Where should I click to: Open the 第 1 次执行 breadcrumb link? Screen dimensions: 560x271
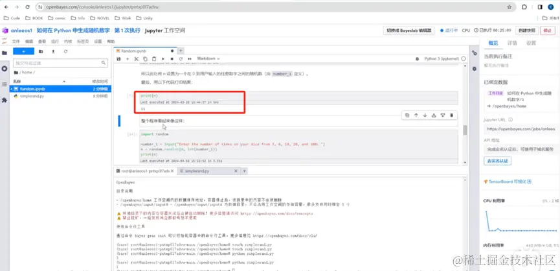point(127,30)
